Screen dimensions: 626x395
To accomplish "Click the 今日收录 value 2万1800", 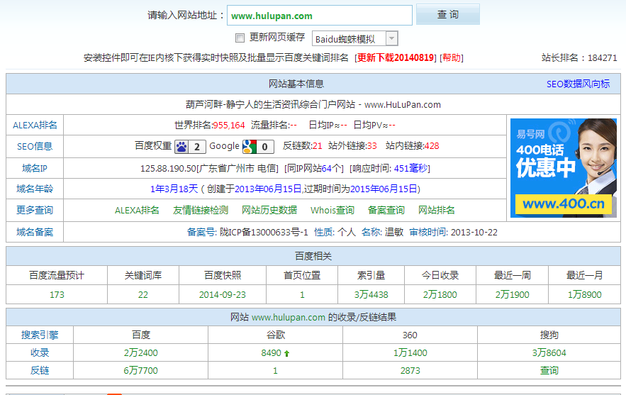I will point(440,295).
